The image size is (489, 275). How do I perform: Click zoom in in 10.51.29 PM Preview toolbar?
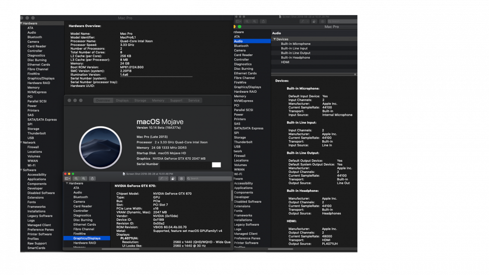click(x=255, y=21)
